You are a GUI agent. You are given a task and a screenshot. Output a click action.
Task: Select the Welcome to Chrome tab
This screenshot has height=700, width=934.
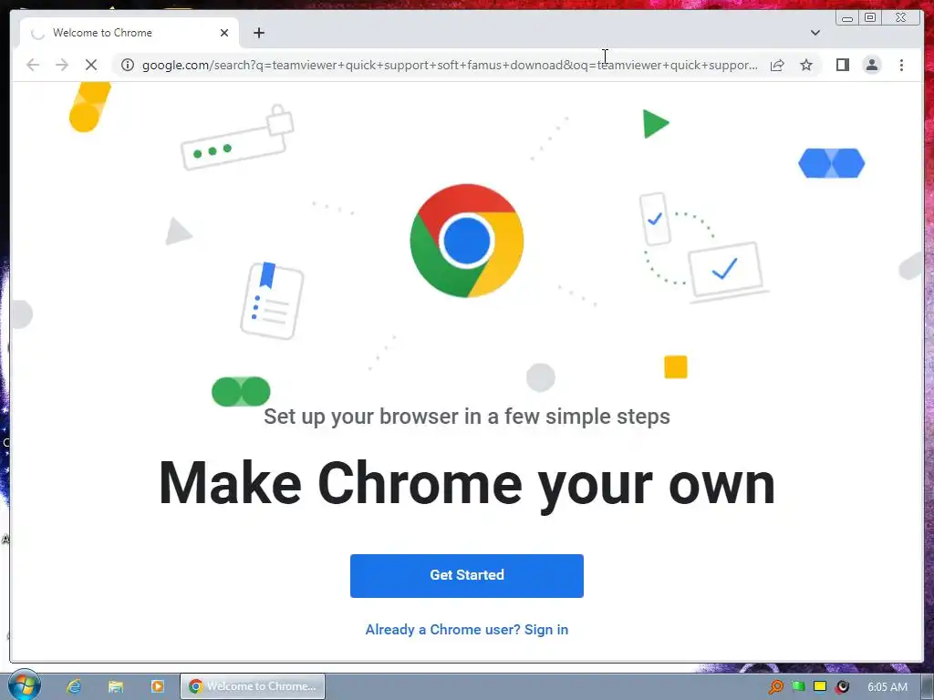point(130,33)
